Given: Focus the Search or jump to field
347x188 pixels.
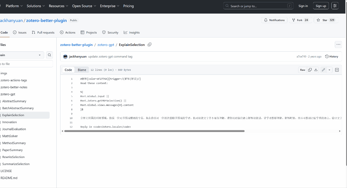Looking at the screenshot, I should click(x=258, y=6).
